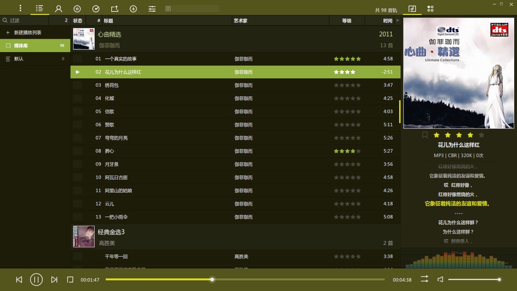
Task: Select the artist browse icon
Action: pos(58,8)
